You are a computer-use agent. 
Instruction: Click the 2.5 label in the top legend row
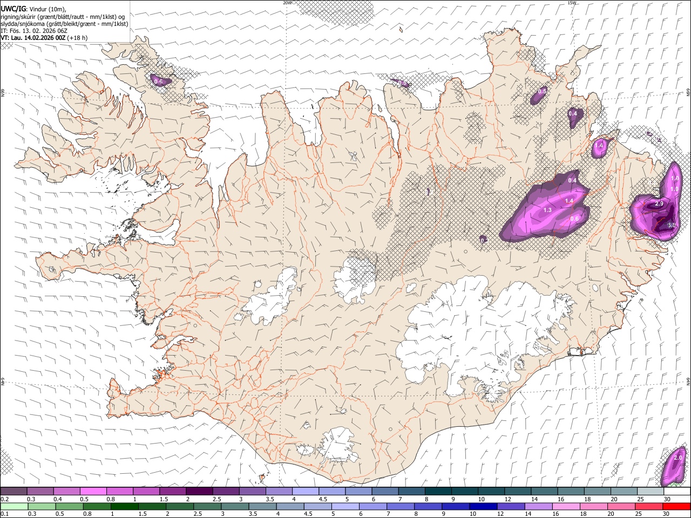[x=216, y=499]
